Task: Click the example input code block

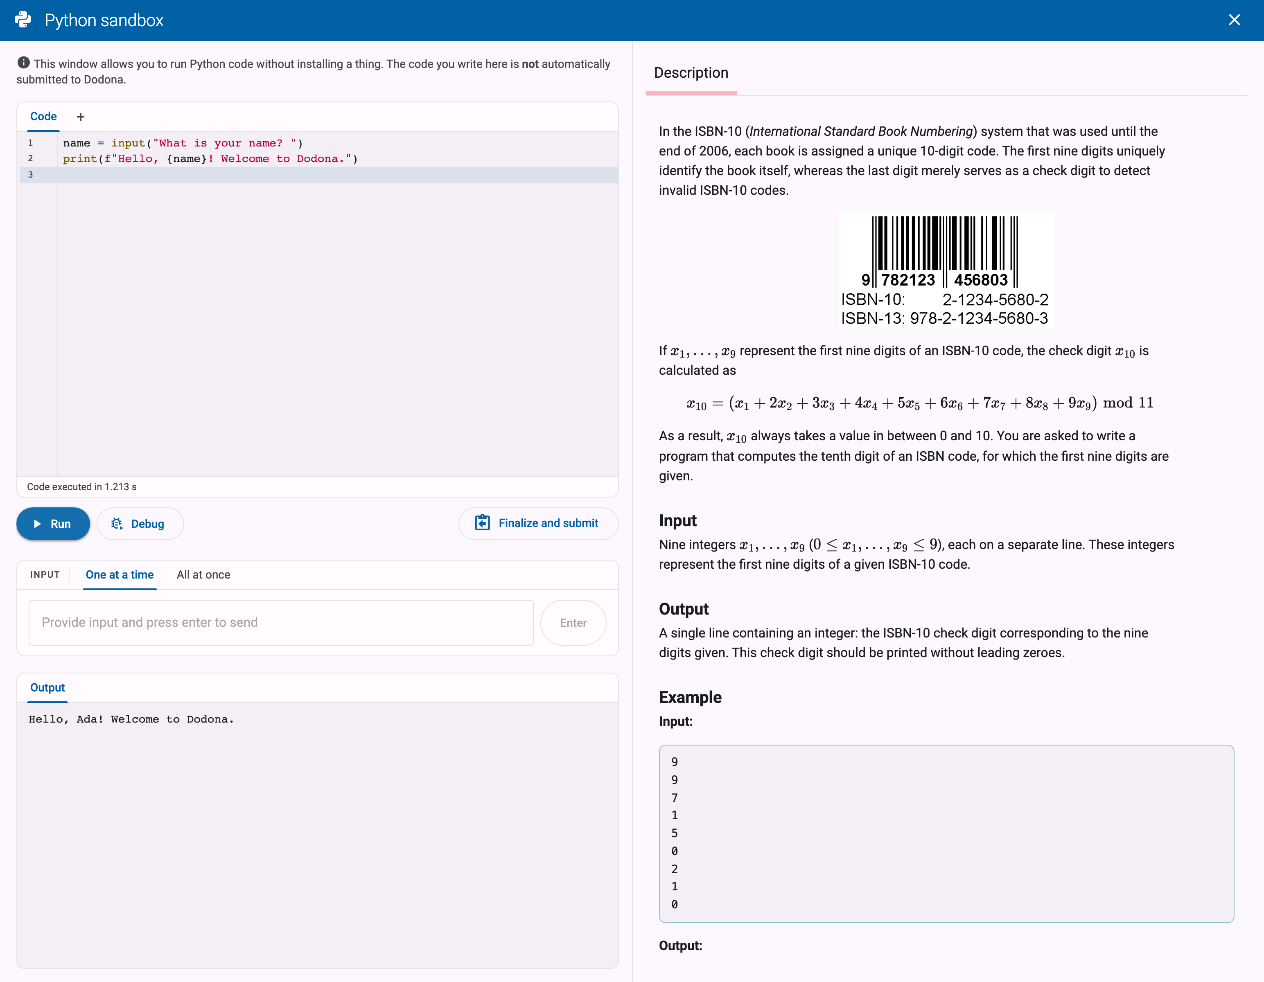Action: click(x=946, y=833)
